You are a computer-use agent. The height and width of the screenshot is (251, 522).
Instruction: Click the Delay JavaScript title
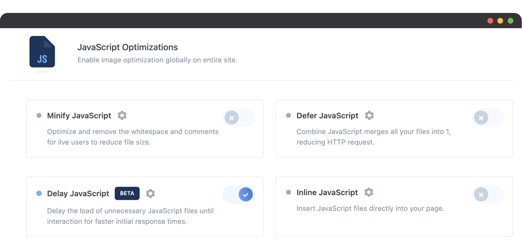[78, 194]
